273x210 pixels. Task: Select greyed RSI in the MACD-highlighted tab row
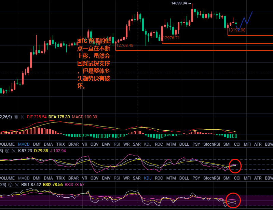pos(117,144)
